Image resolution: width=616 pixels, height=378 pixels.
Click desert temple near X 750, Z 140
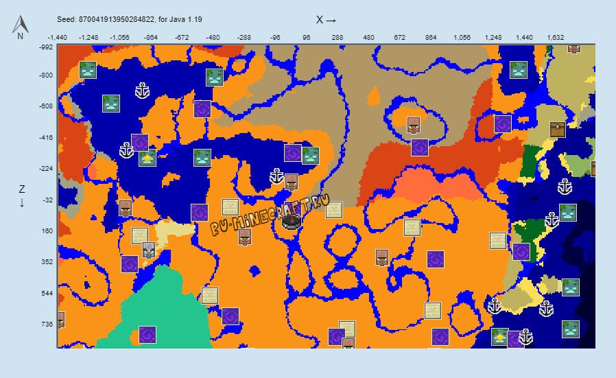tap(412, 228)
